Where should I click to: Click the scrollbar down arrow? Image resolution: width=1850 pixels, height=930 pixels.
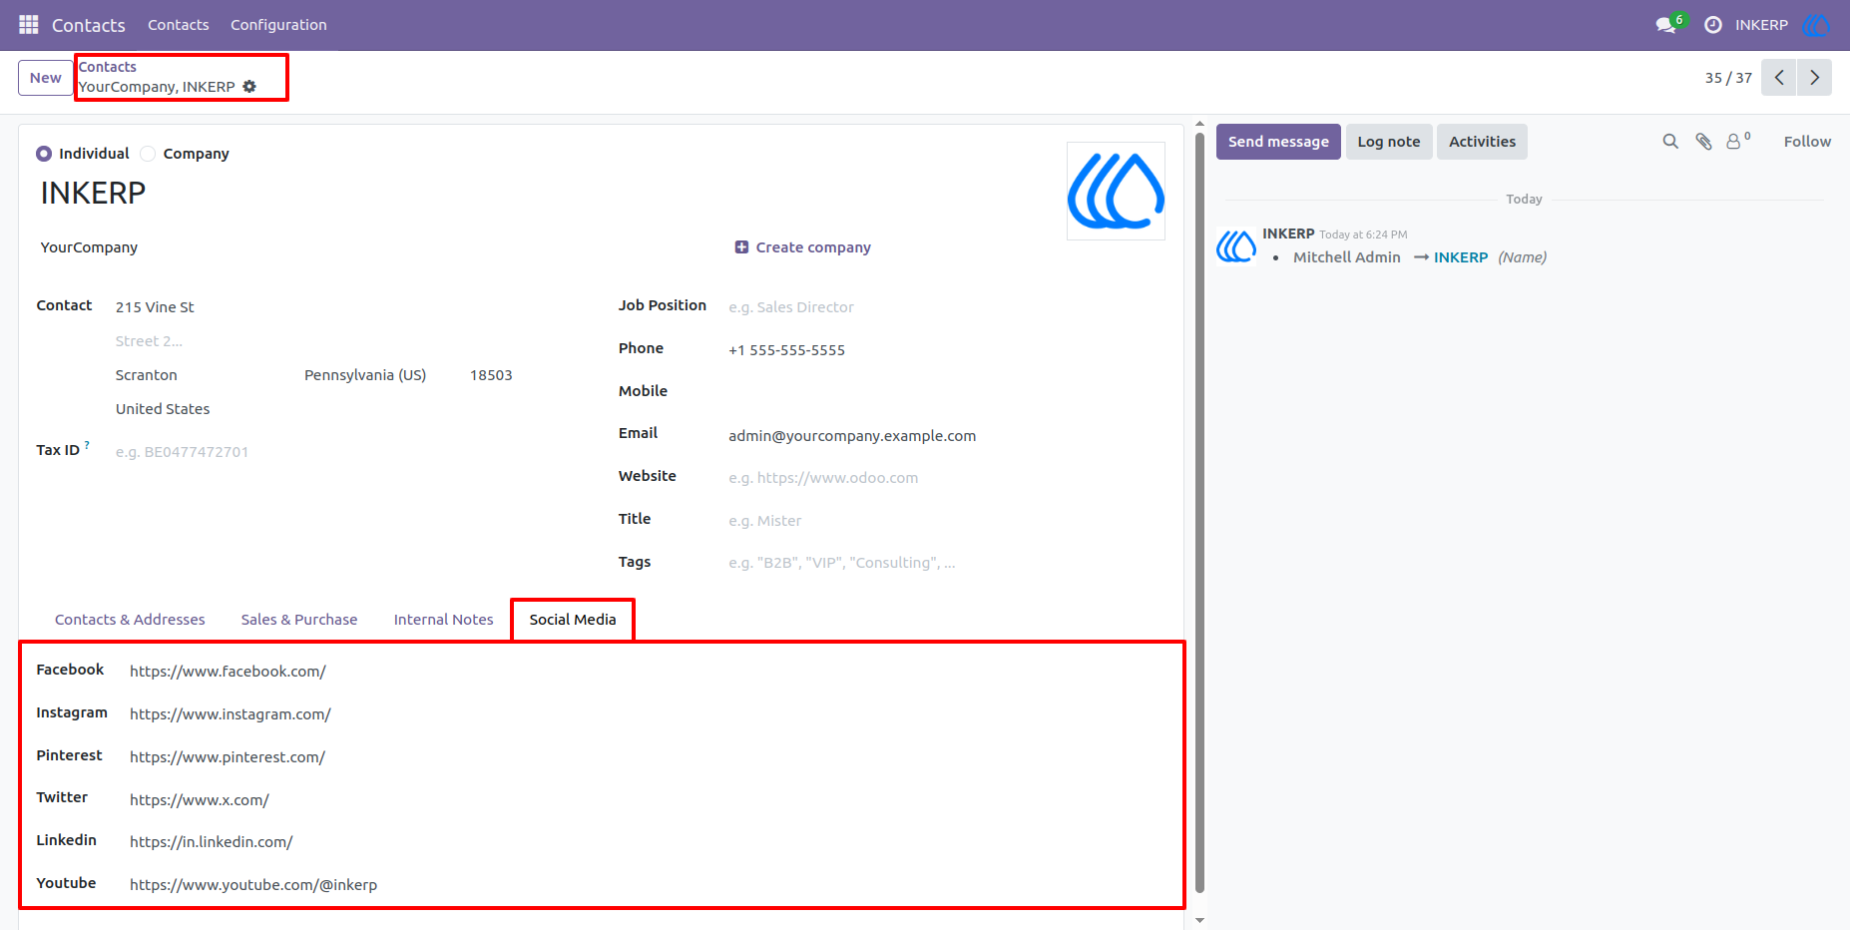1199,921
